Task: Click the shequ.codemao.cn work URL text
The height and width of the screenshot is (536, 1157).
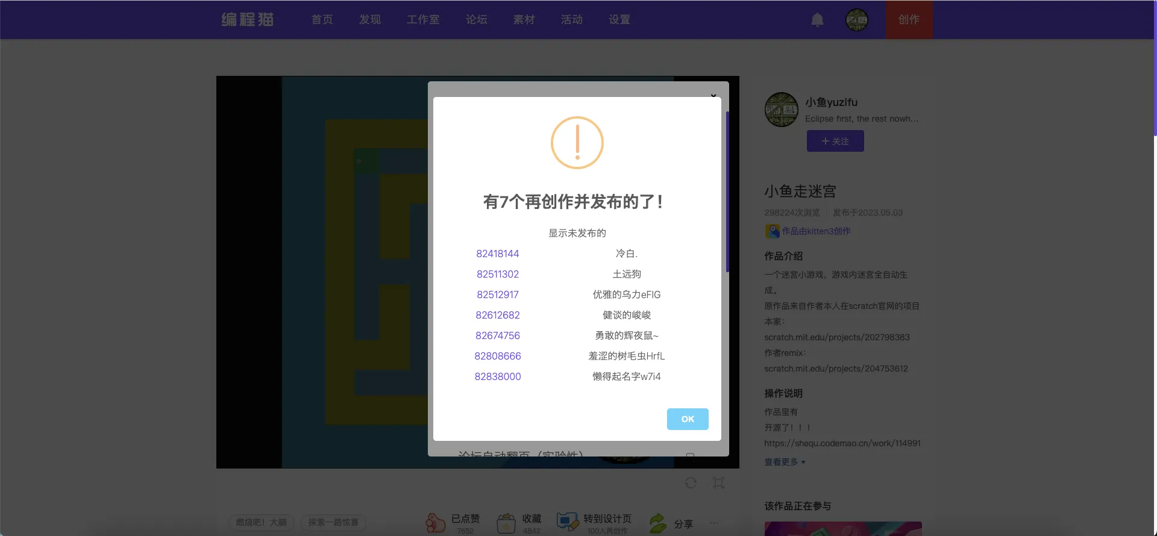Action: click(842, 443)
